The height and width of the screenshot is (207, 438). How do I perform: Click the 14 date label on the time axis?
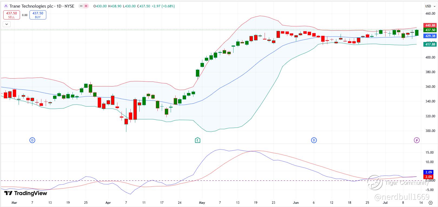[421, 203]
